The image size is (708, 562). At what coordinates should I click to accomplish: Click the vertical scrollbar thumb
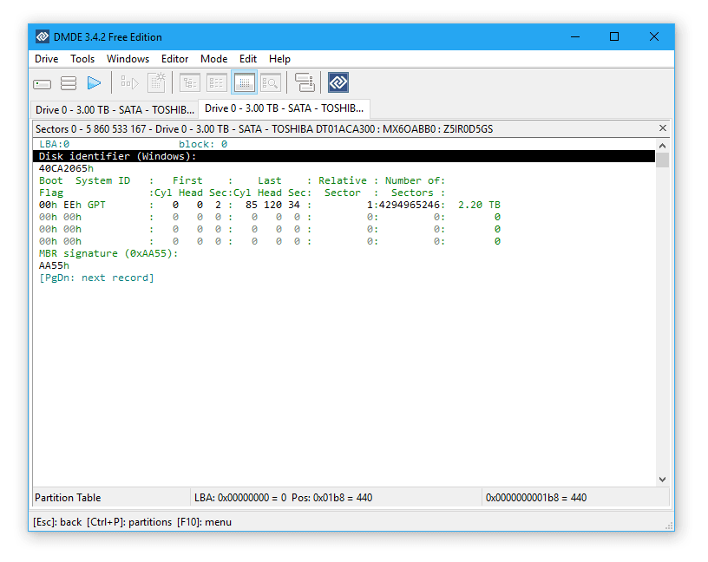click(662, 160)
